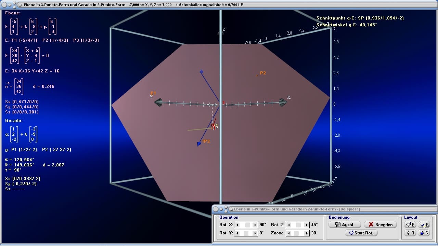Decrease Zoom with its left arrow
This screenshot has height=246, width=438.
[x=288, y=233]
